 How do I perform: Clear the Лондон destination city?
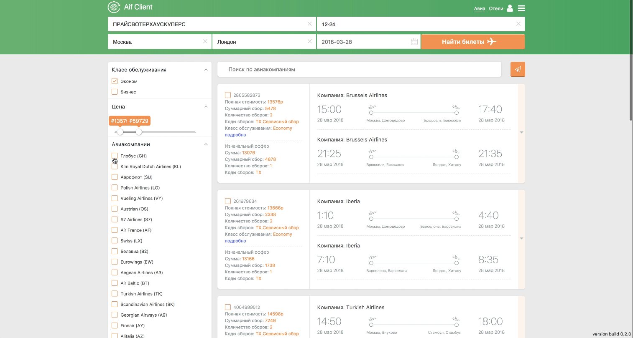[309, 41]
